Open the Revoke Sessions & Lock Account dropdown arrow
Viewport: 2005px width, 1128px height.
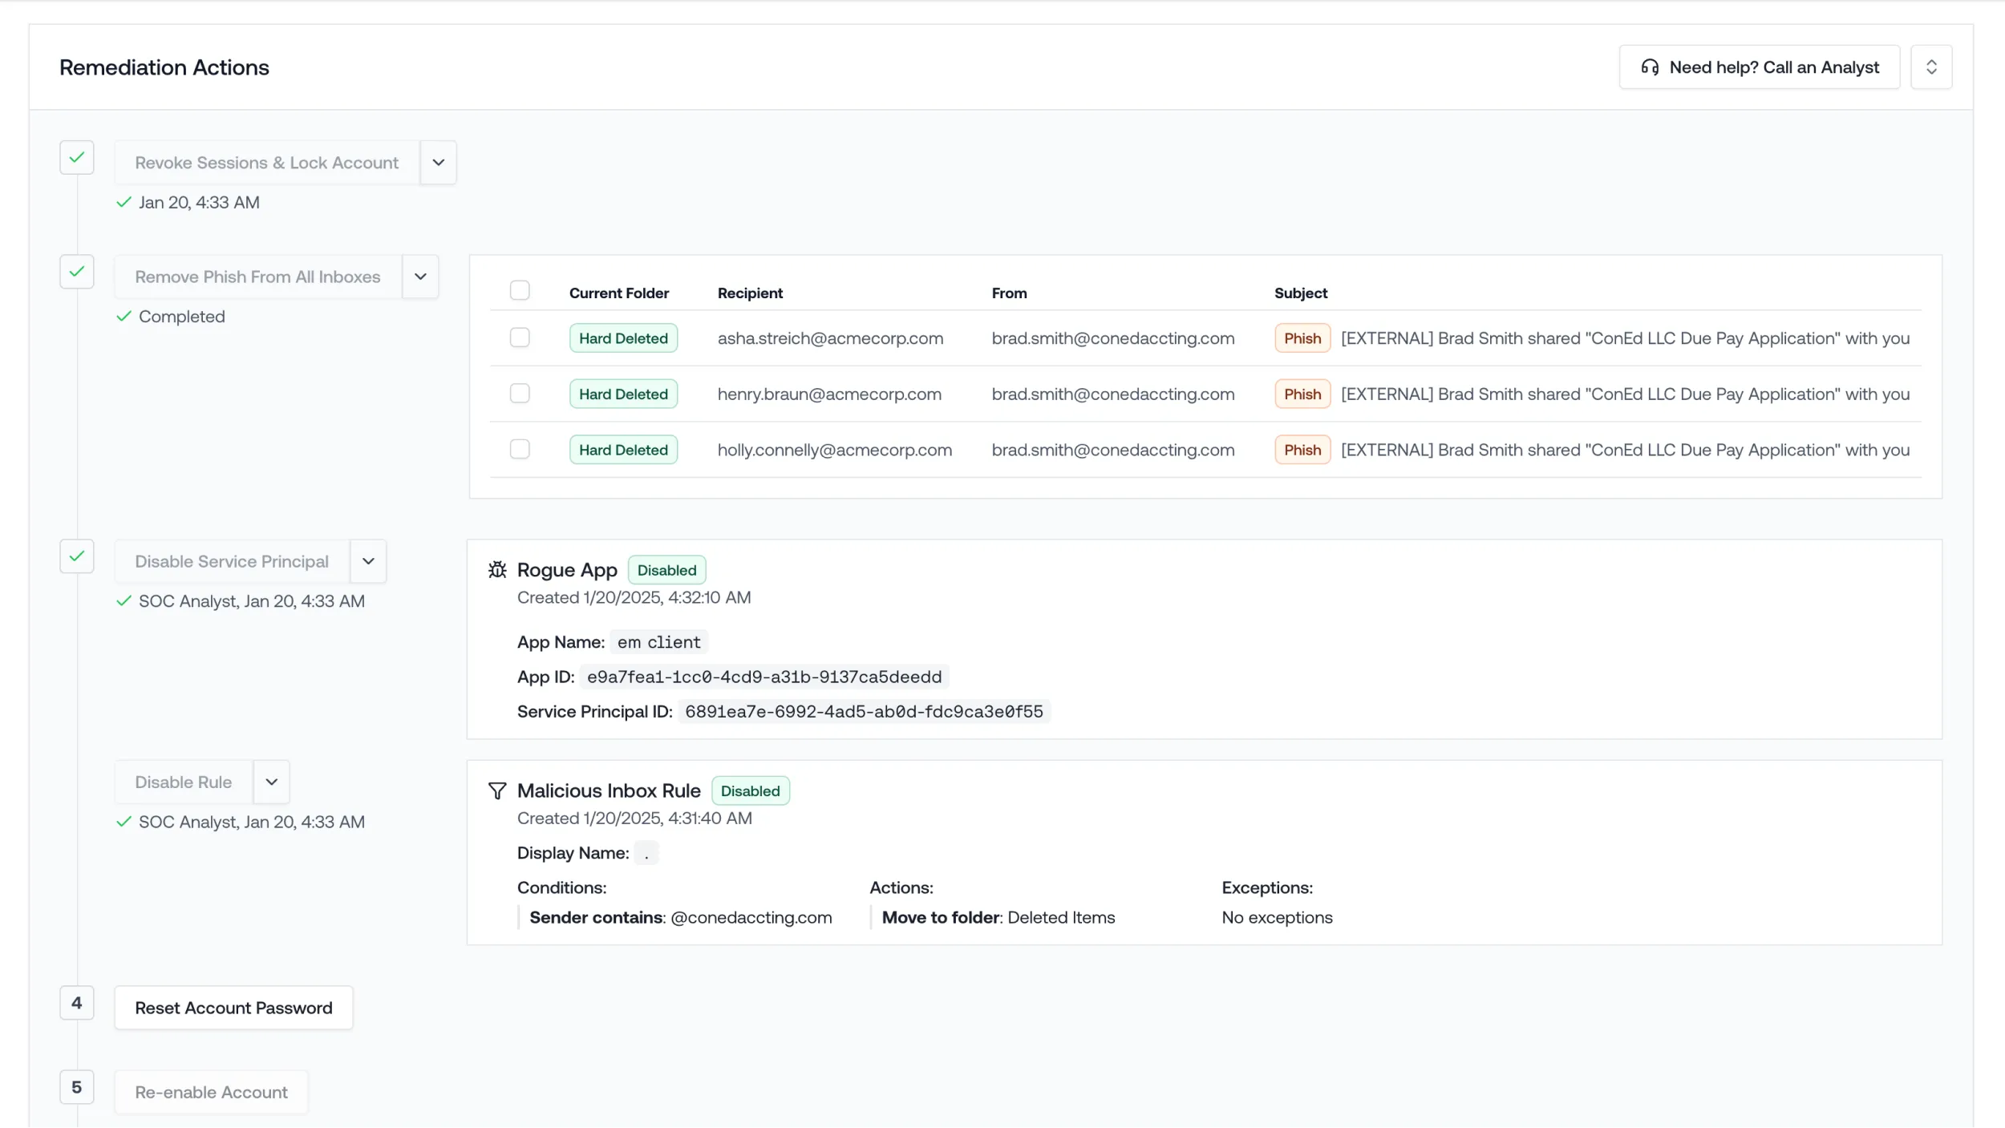pyautogui.click(x=438, y=163)
